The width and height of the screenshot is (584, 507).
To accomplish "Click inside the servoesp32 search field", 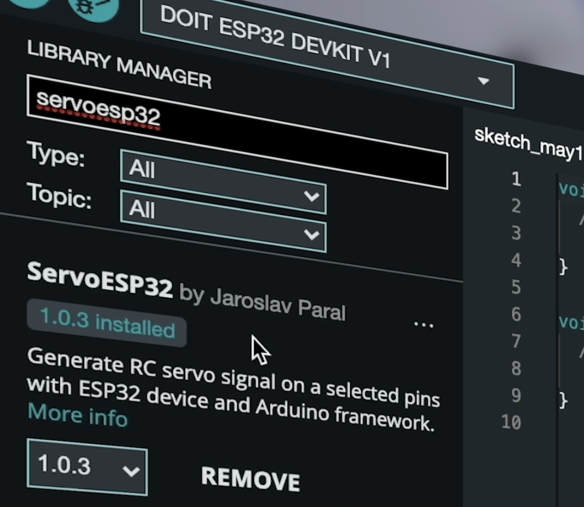I will pyautogui.click(x=237, y=132).
